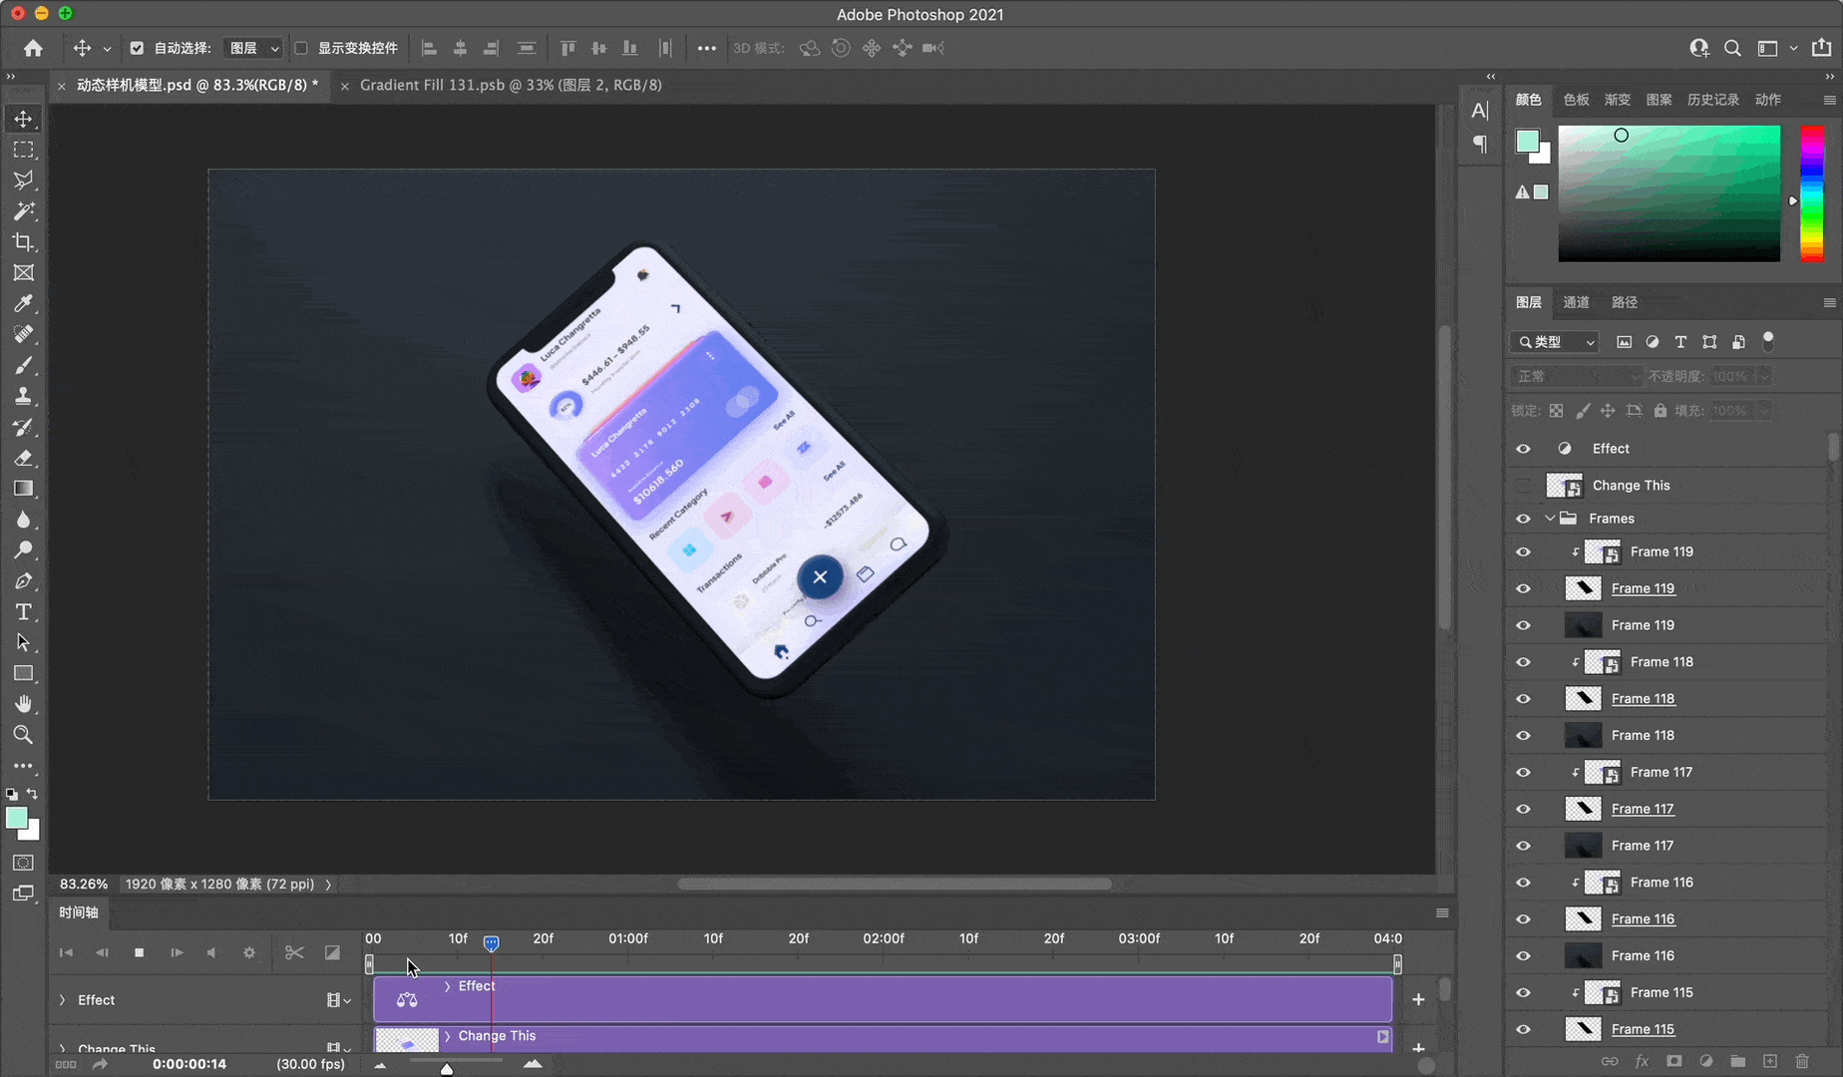
Task: Select the Eraser tool
Action: [23, 459]
